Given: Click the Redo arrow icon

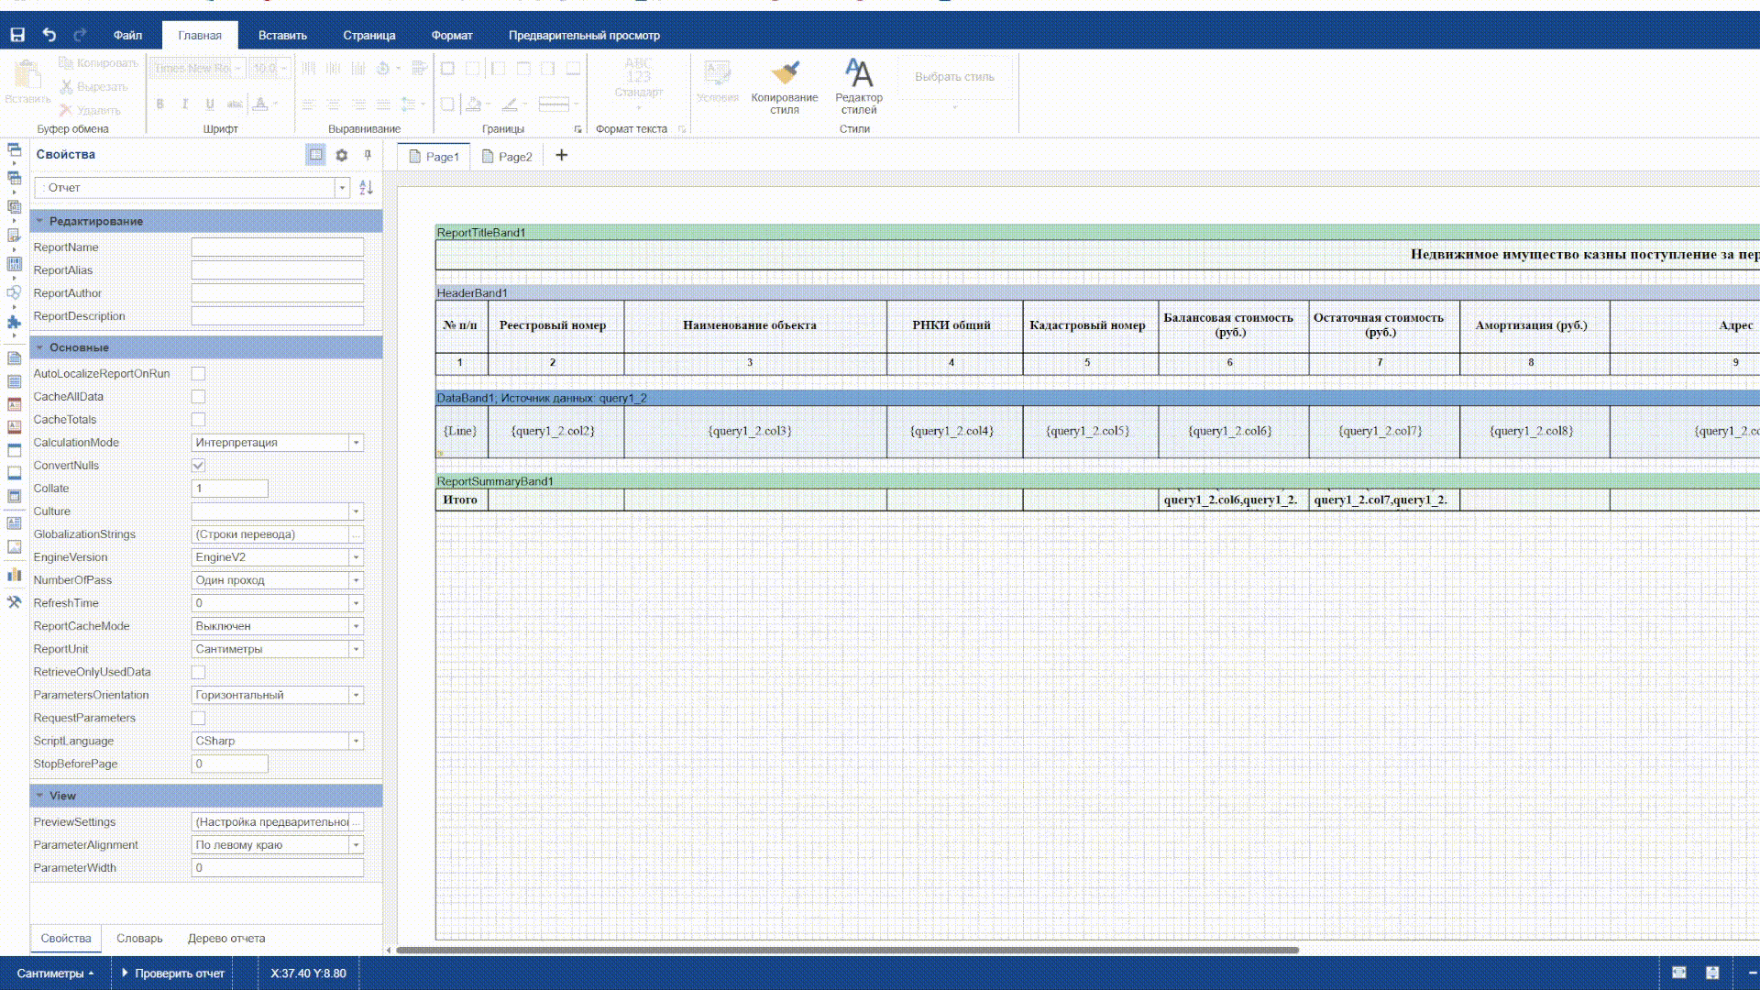Looking at the screenshot, I should point(80,35).
